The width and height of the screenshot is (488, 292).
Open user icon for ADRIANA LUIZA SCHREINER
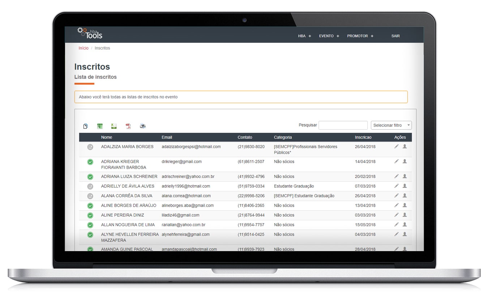pos(405,176)
